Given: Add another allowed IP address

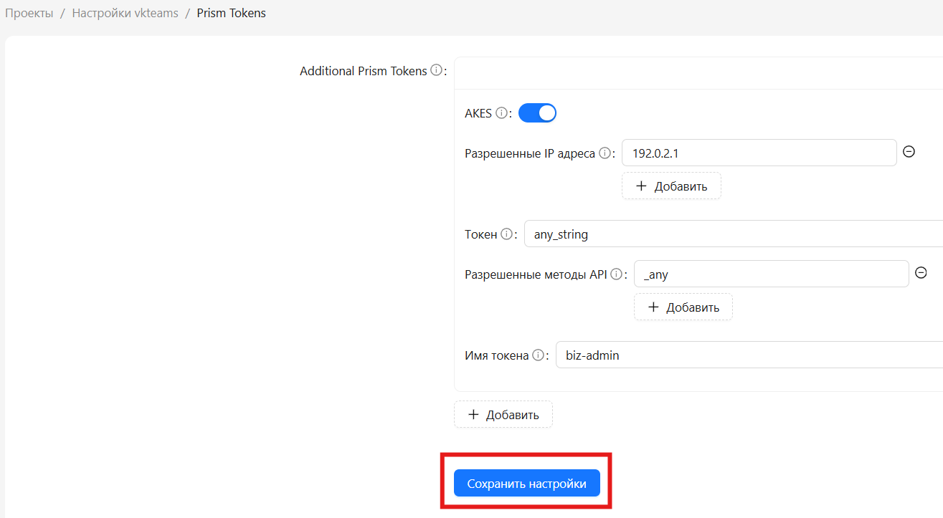Looking at the screenshot, I should [x=671, y=186].
